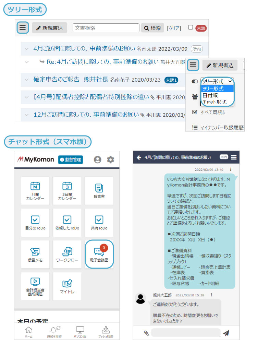Screen dimensions: 257x343
Task: Open the 伝言メモ tile
Action: 35,254
